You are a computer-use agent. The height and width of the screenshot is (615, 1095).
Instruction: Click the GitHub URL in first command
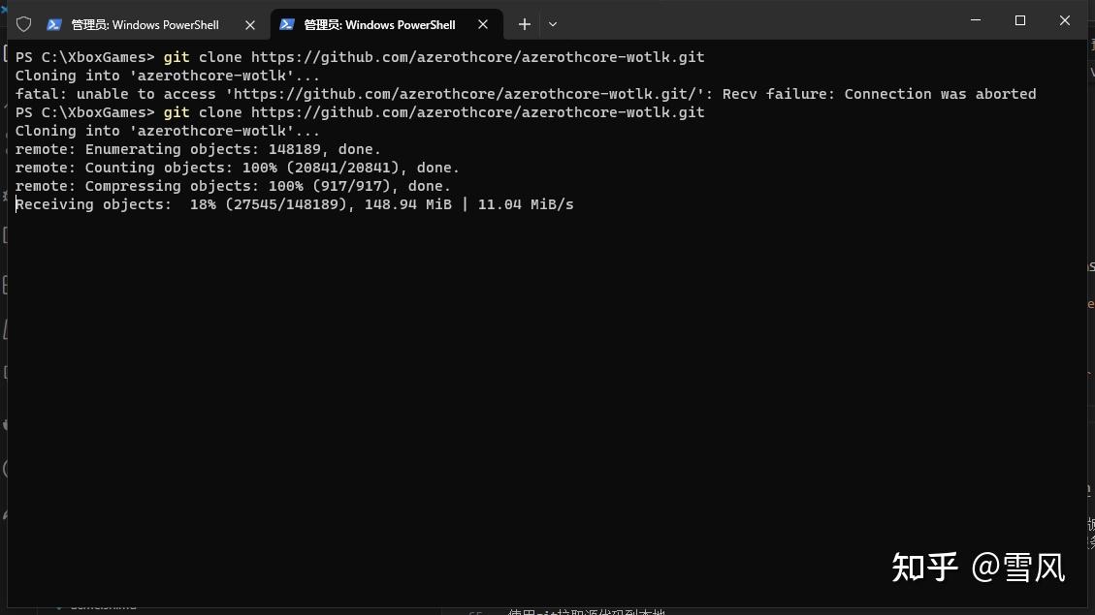(477, 57)
